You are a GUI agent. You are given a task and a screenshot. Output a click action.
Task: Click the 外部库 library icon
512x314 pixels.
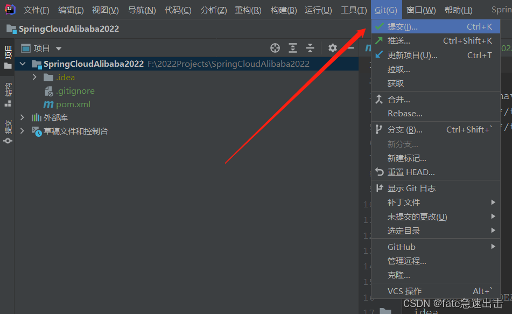pos(36,117)
